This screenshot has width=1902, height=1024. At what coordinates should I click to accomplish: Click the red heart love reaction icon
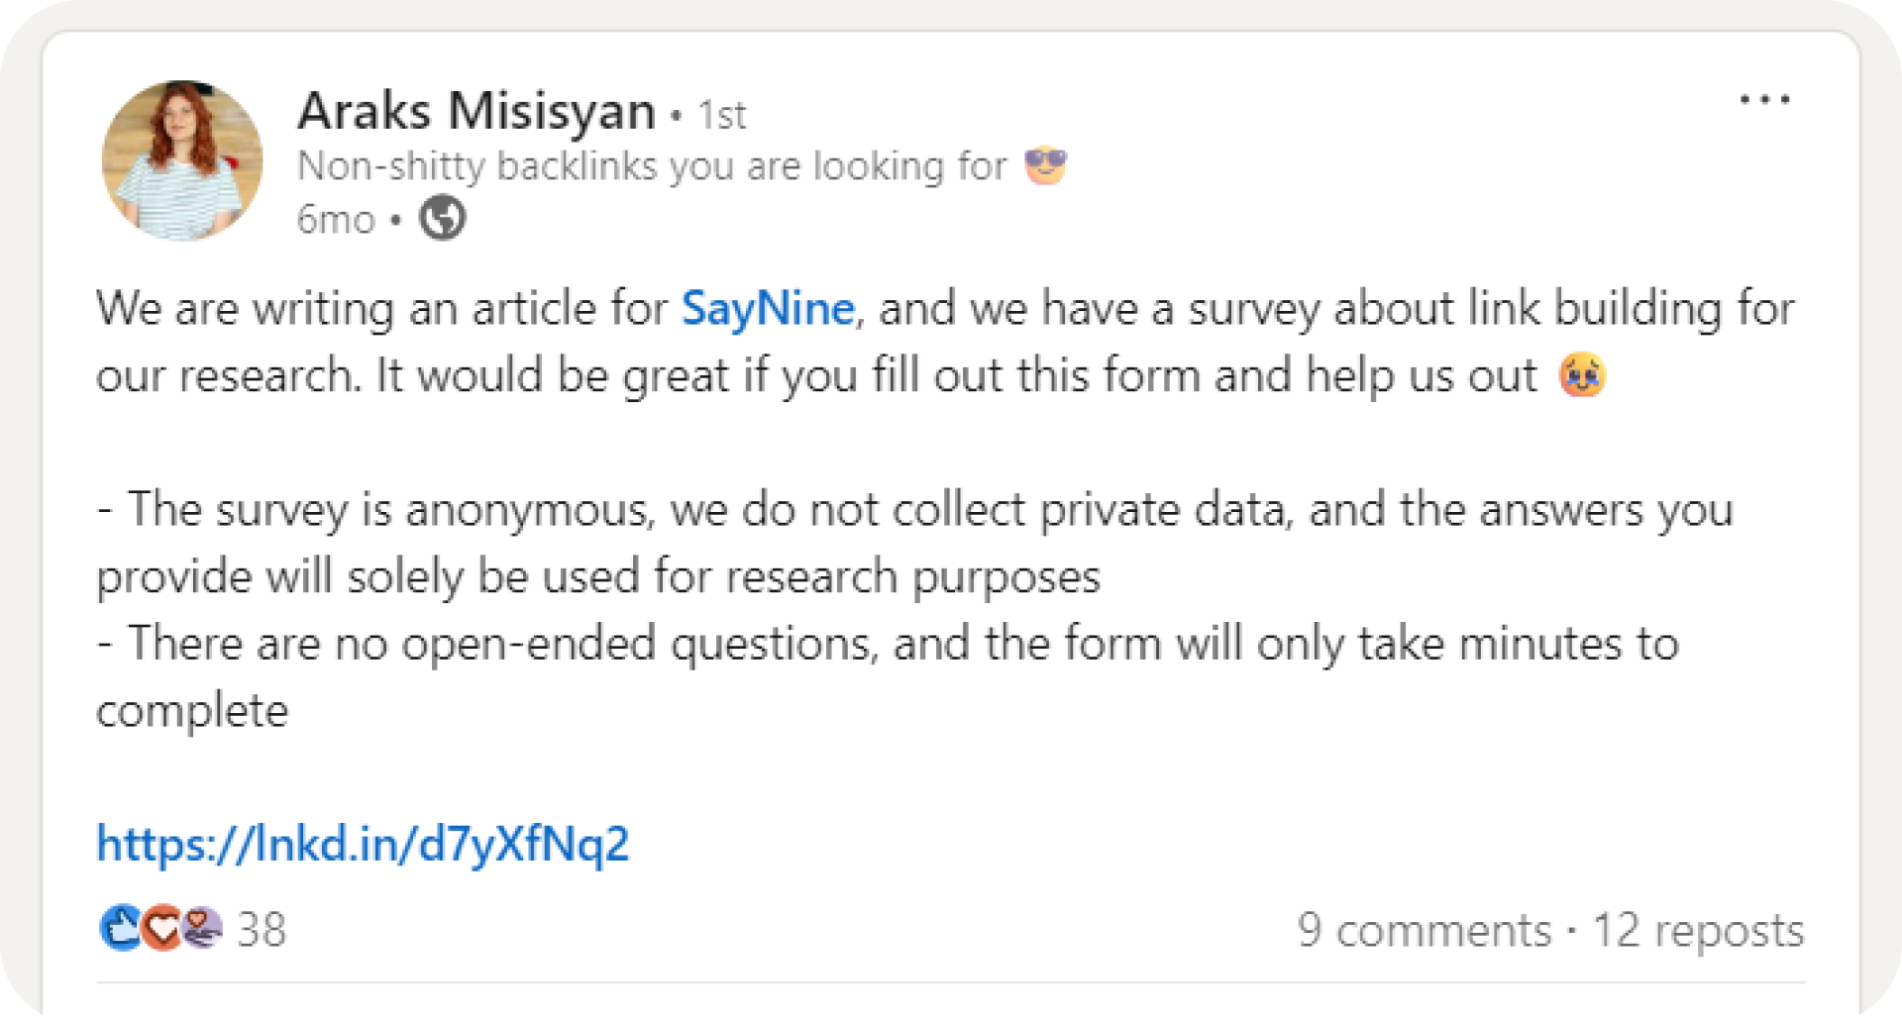click(162, 929)
